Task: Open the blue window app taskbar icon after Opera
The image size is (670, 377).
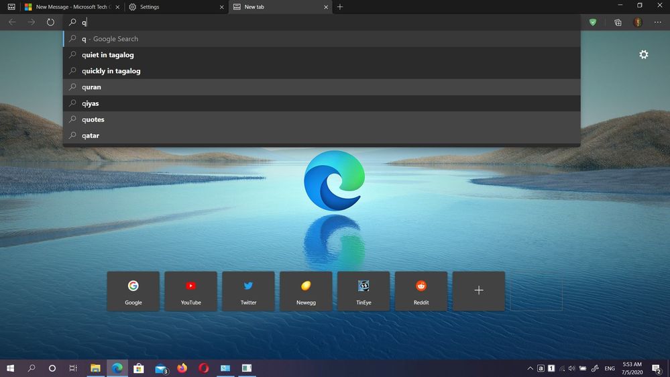Action: tap(225, 368)
